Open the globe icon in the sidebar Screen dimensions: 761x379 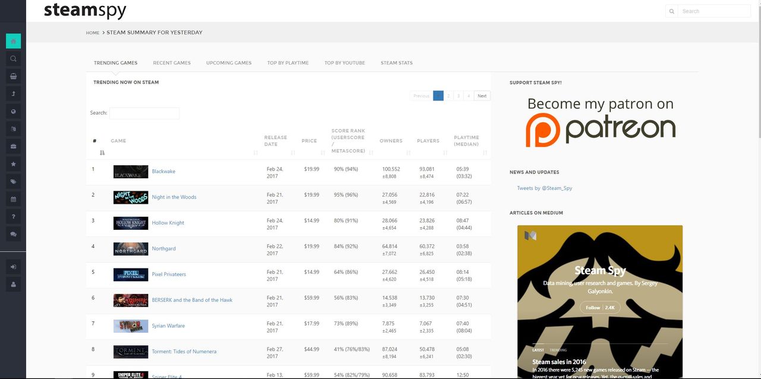tap(13, 111)
